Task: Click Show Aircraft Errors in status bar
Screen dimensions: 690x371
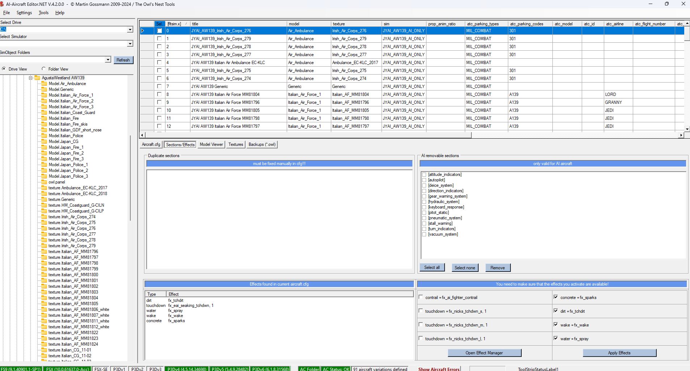Action: [439, 369]
